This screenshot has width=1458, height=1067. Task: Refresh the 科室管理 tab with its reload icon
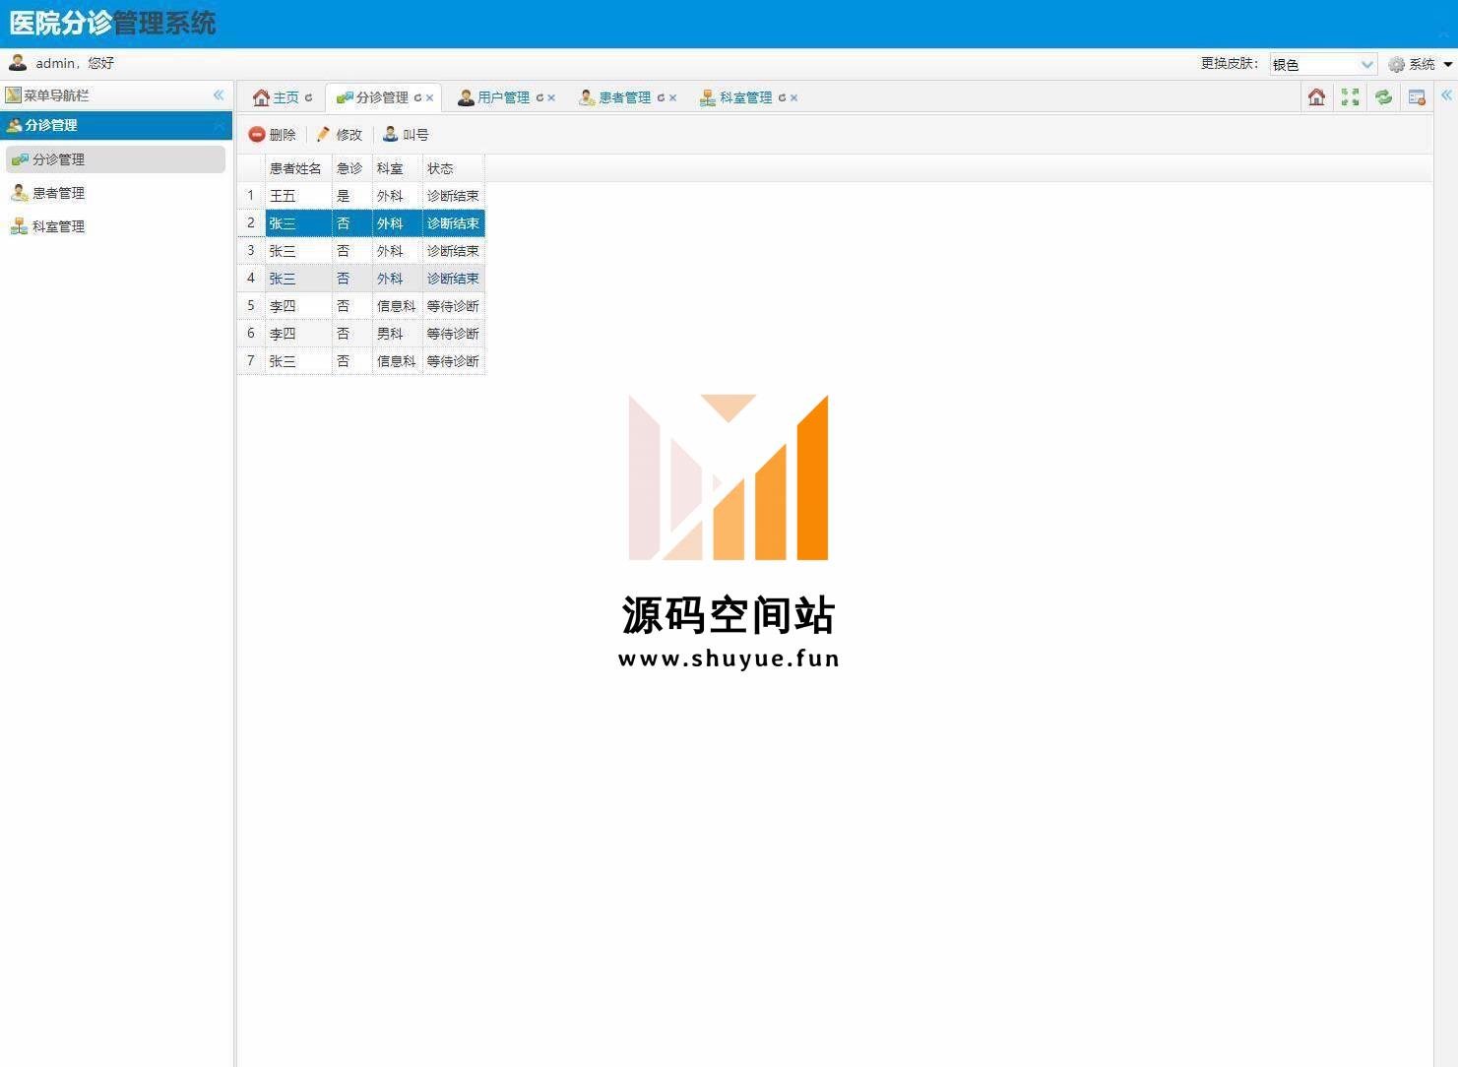782,97
